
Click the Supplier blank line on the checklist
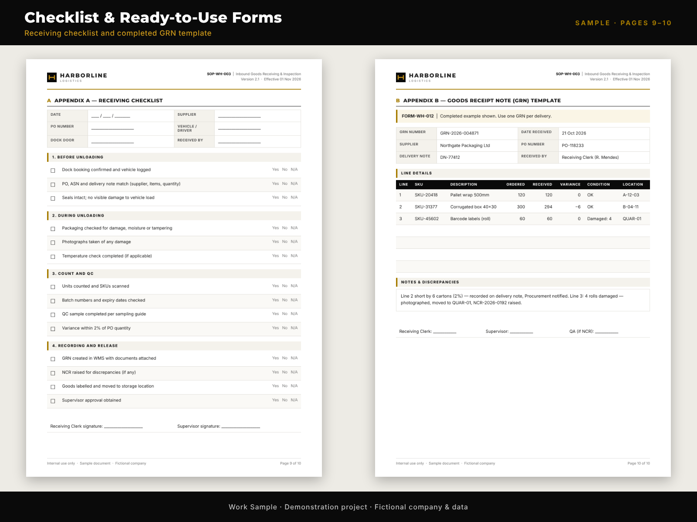(x=240, y=116)
